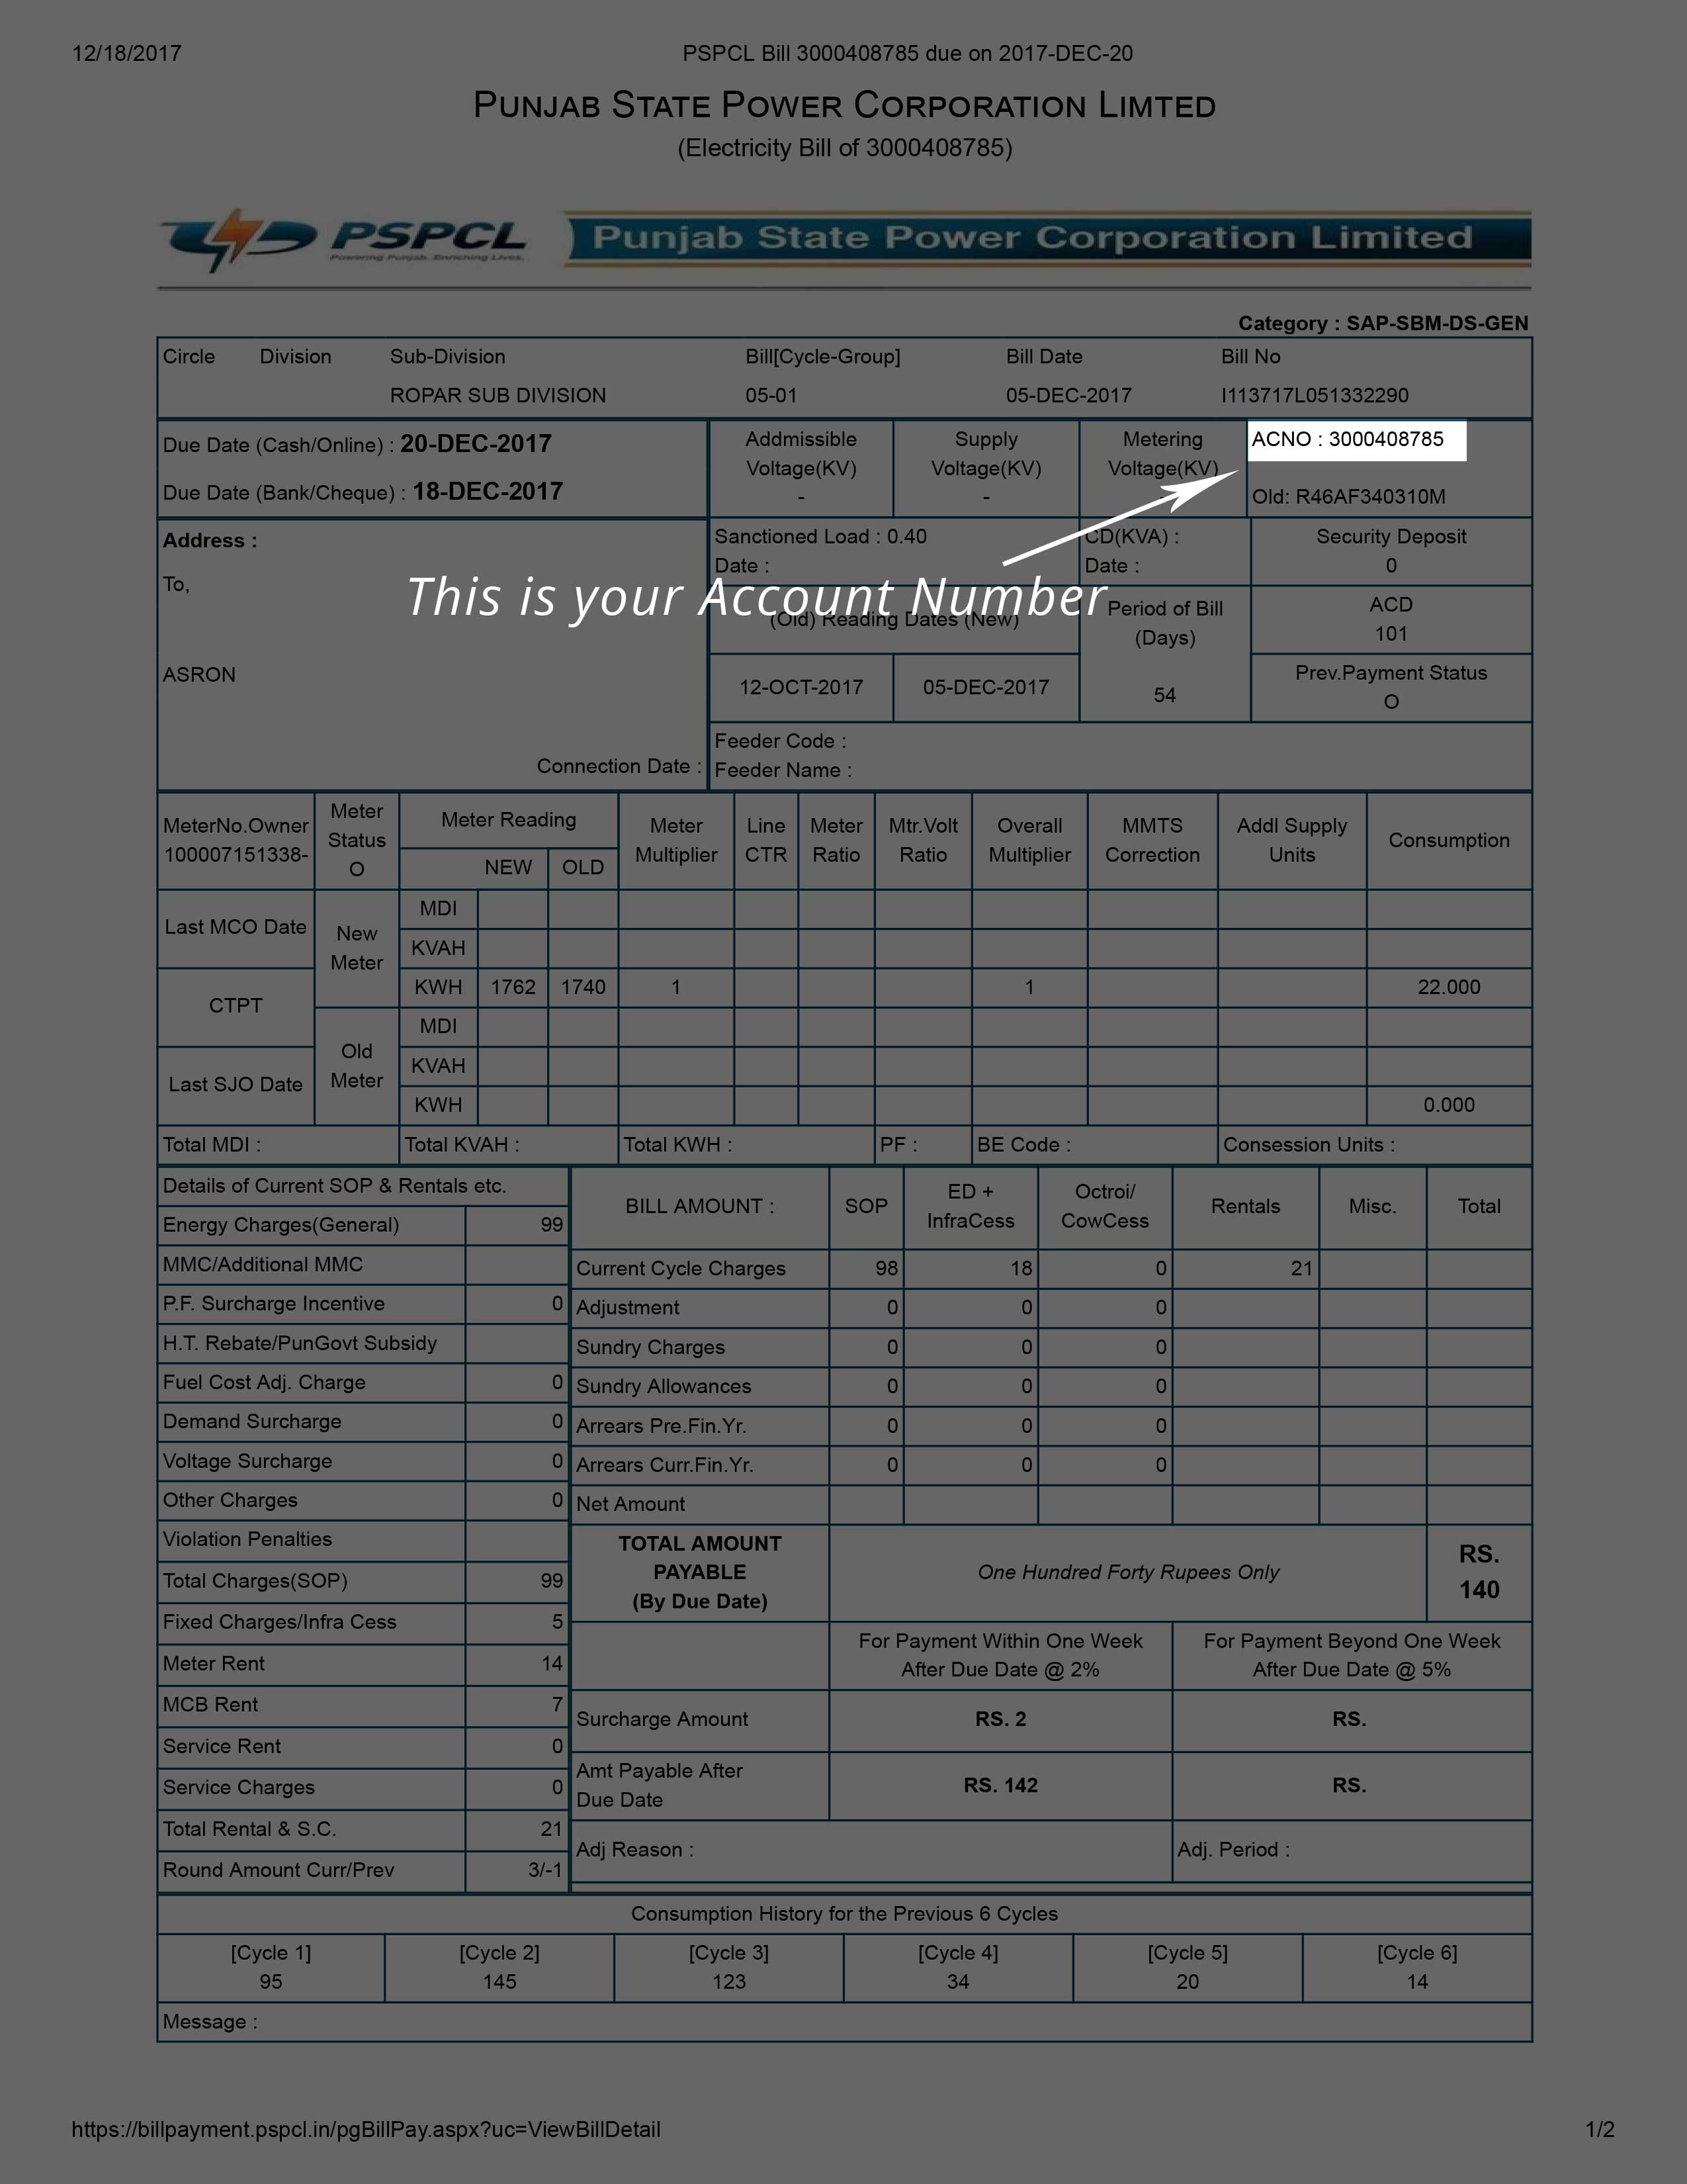Select the Old account number R46AF340310M
1687x2184 pixels.
pyautogui.click(x=1349, y=497)
